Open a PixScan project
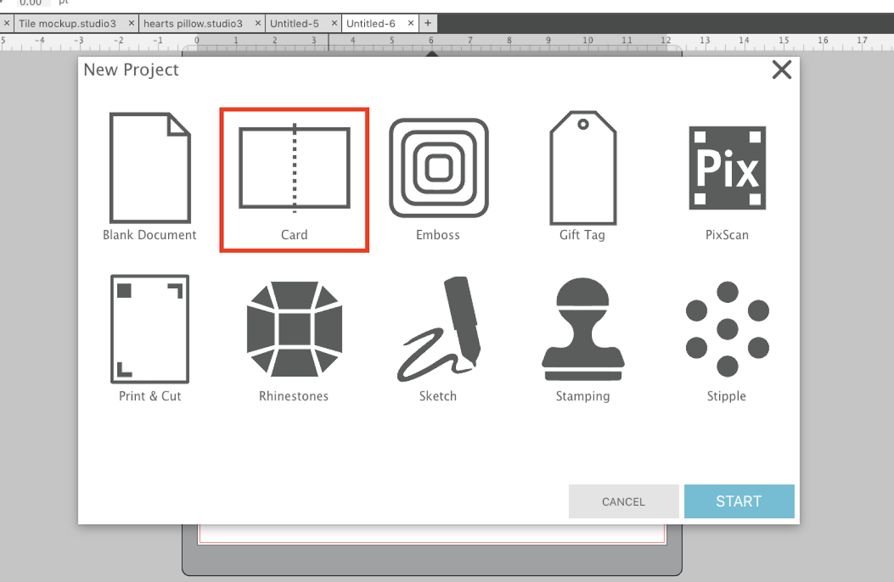 [x=726, y=168]
